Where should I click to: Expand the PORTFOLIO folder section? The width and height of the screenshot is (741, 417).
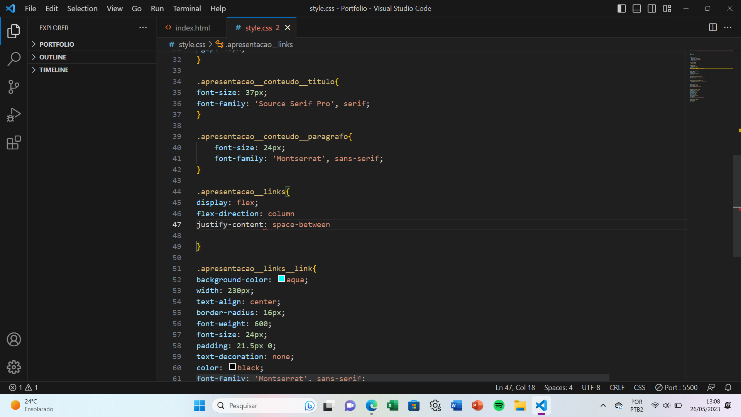(x=93, y=44)
